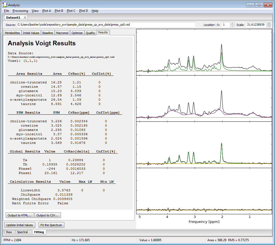The height and width of the screenshot is (245, 275).
Task: Switch to the Metabolites tab
Action: [12, 33]
